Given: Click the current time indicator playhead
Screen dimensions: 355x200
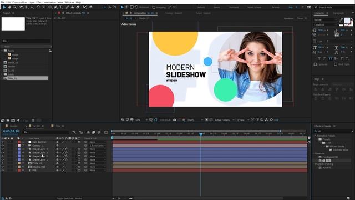Looking at the screenshot, I should tap(201, 134).
